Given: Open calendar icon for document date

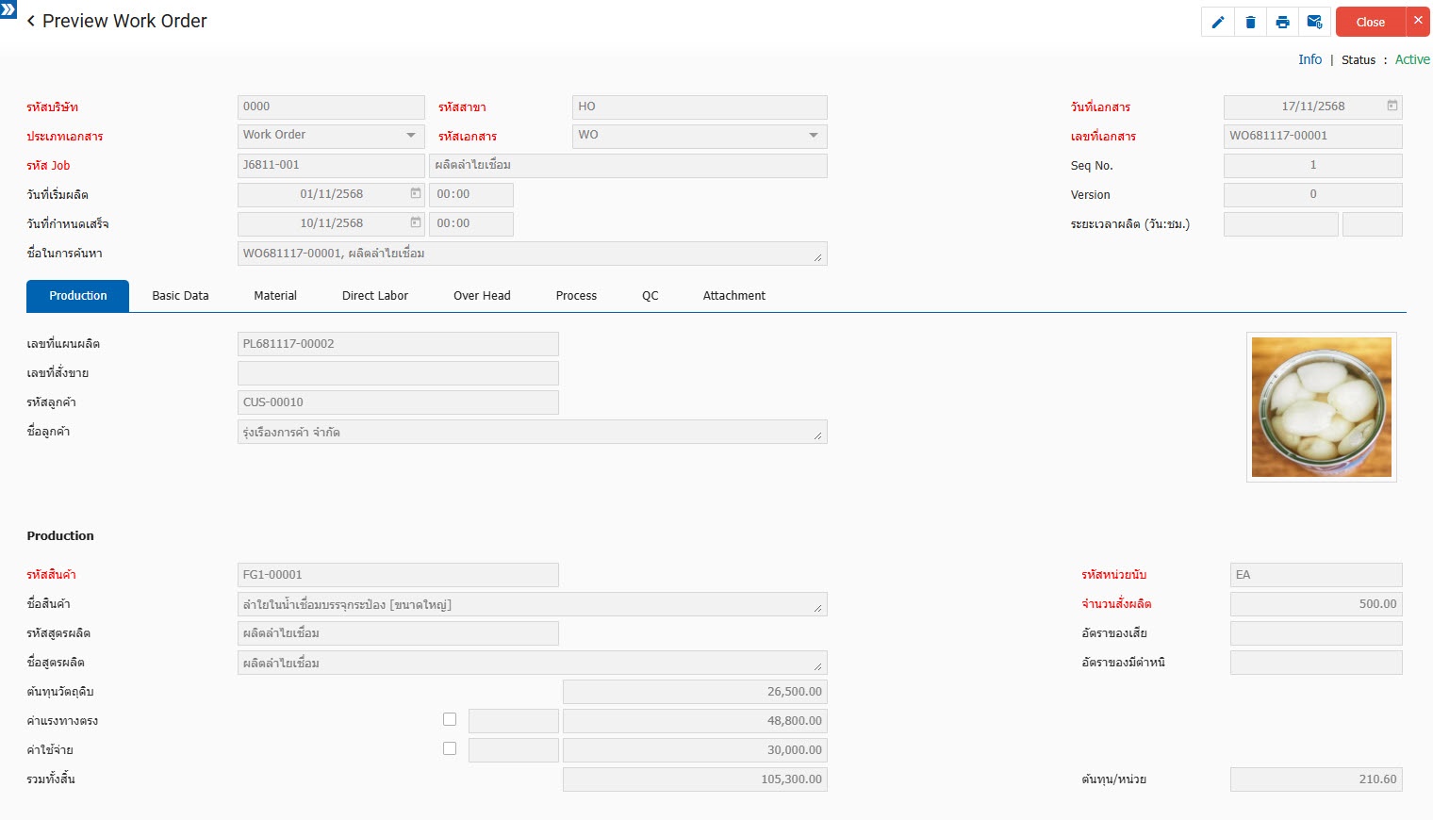Looking at the screenshot, I should click(1392, 106).
